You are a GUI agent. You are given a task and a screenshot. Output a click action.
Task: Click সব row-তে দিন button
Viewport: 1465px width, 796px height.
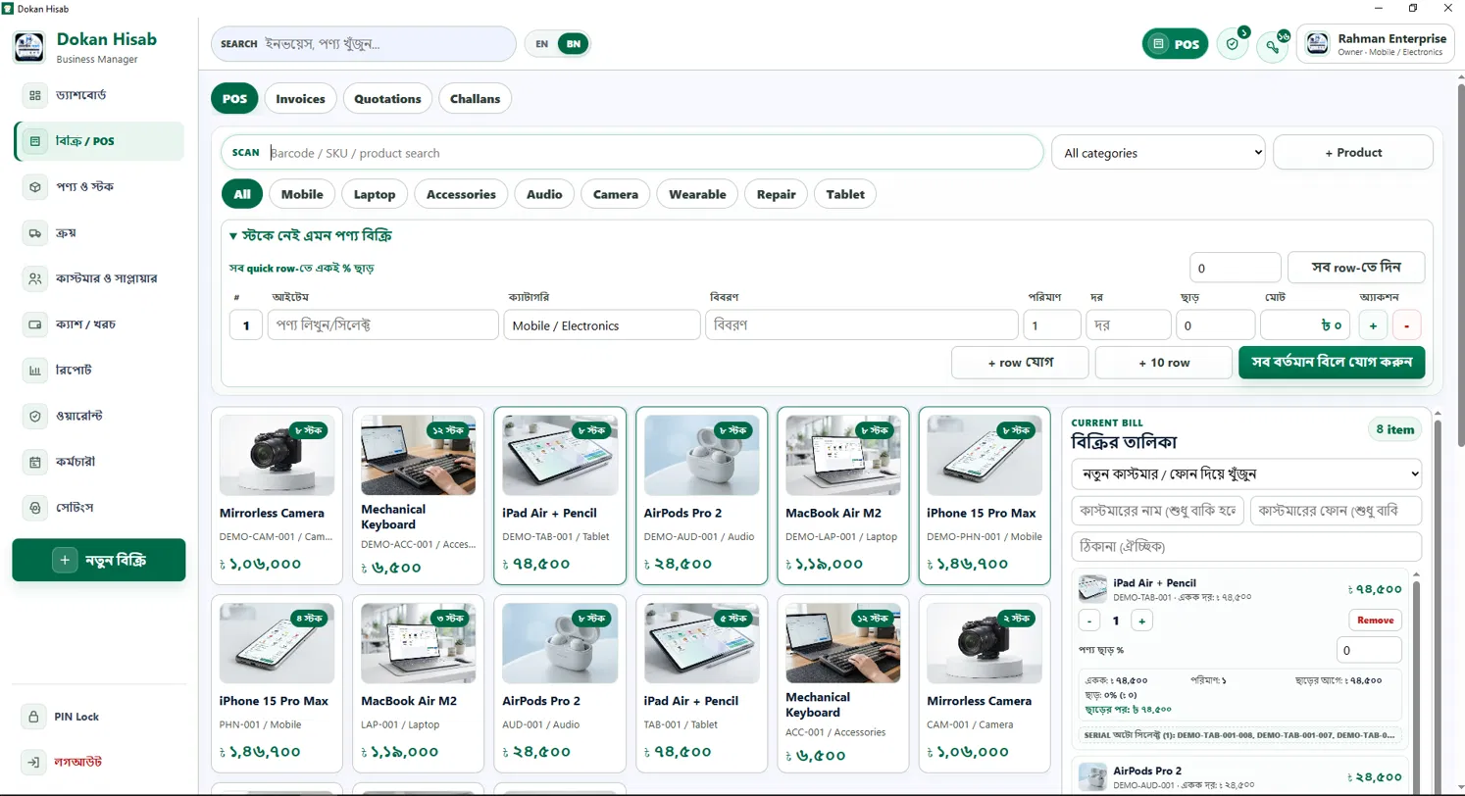coord(1356,267)
